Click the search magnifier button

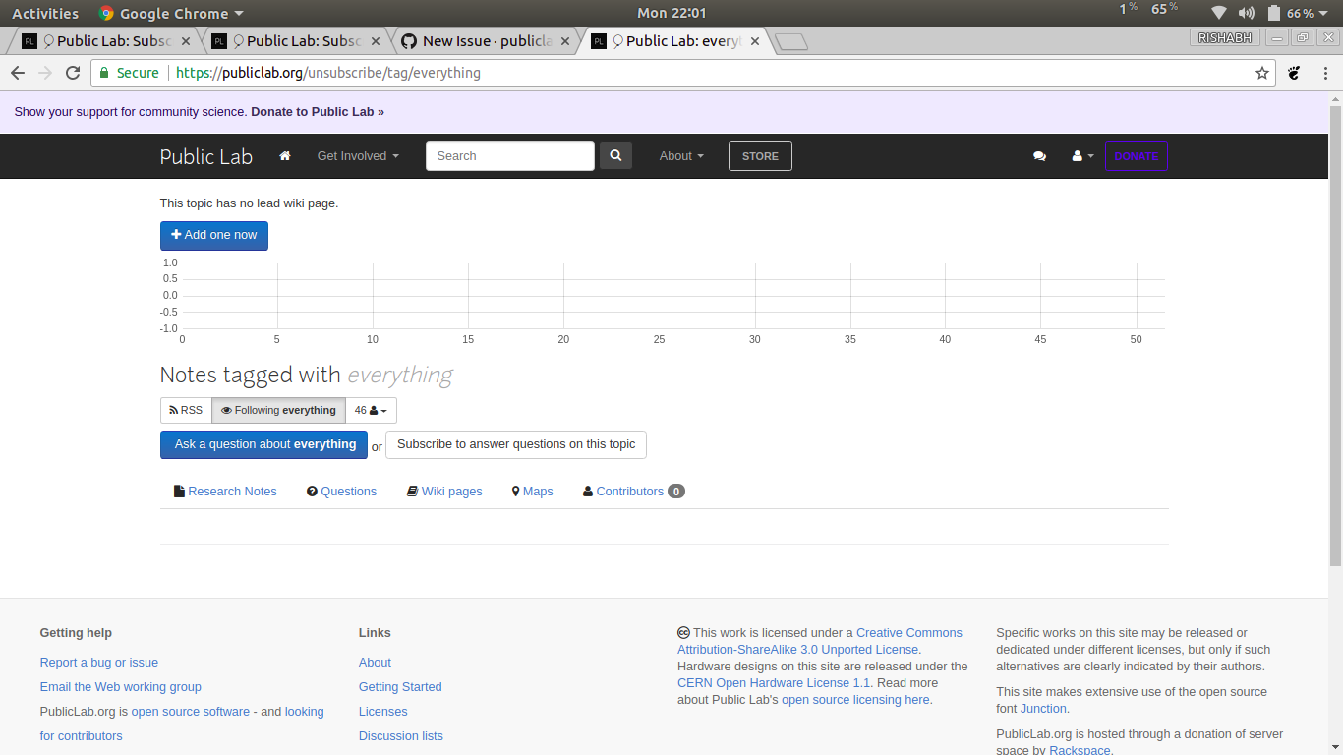pyautogui.click(x=615, y=155)
